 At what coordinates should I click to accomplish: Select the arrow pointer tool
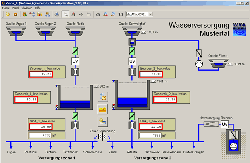coord(66,14)
